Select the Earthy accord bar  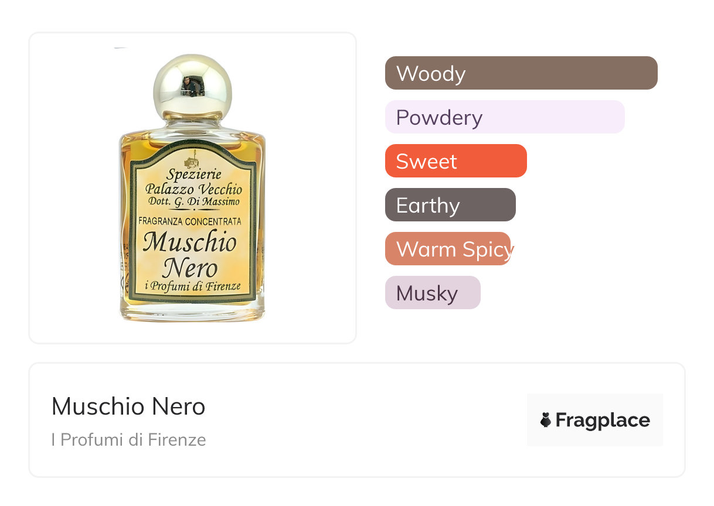click(x=450, y=205)
